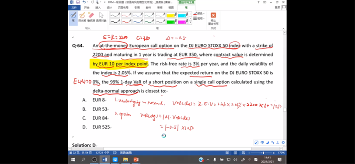
Task: Select the Eraser (橡皮擦) tool
Action: pos(91,17)
